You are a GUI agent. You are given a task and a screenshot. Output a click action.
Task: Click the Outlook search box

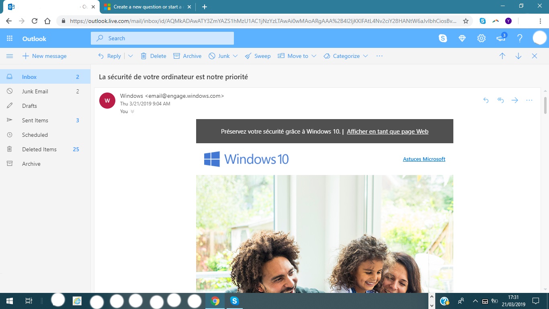(x=162, y=38)
